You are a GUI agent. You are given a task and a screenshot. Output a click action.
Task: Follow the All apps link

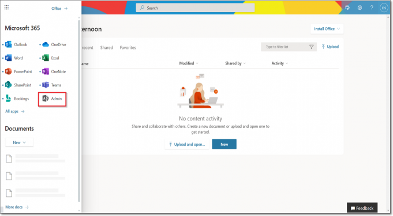tap(15, 111)
